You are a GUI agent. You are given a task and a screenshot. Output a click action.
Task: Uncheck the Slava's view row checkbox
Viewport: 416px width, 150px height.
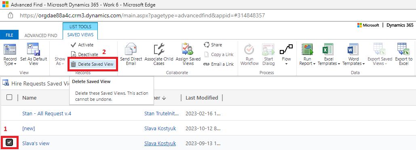[9, 143]
